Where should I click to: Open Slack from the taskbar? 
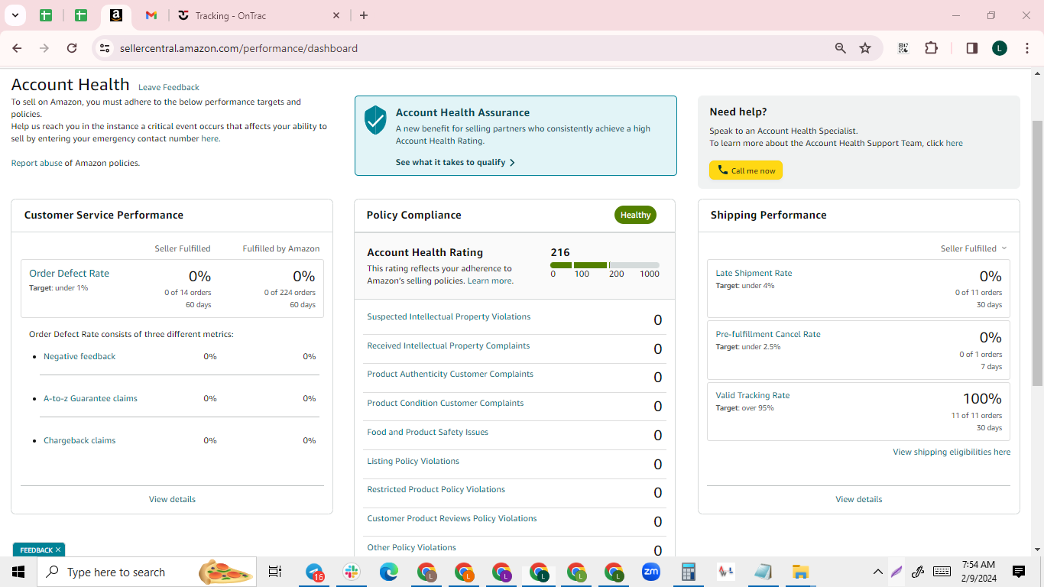click(352, 572)
